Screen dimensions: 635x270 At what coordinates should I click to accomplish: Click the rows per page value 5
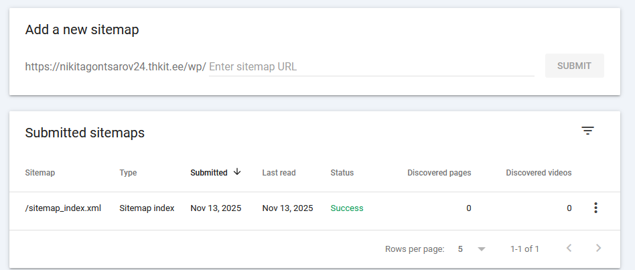click(x=461, y=249)
